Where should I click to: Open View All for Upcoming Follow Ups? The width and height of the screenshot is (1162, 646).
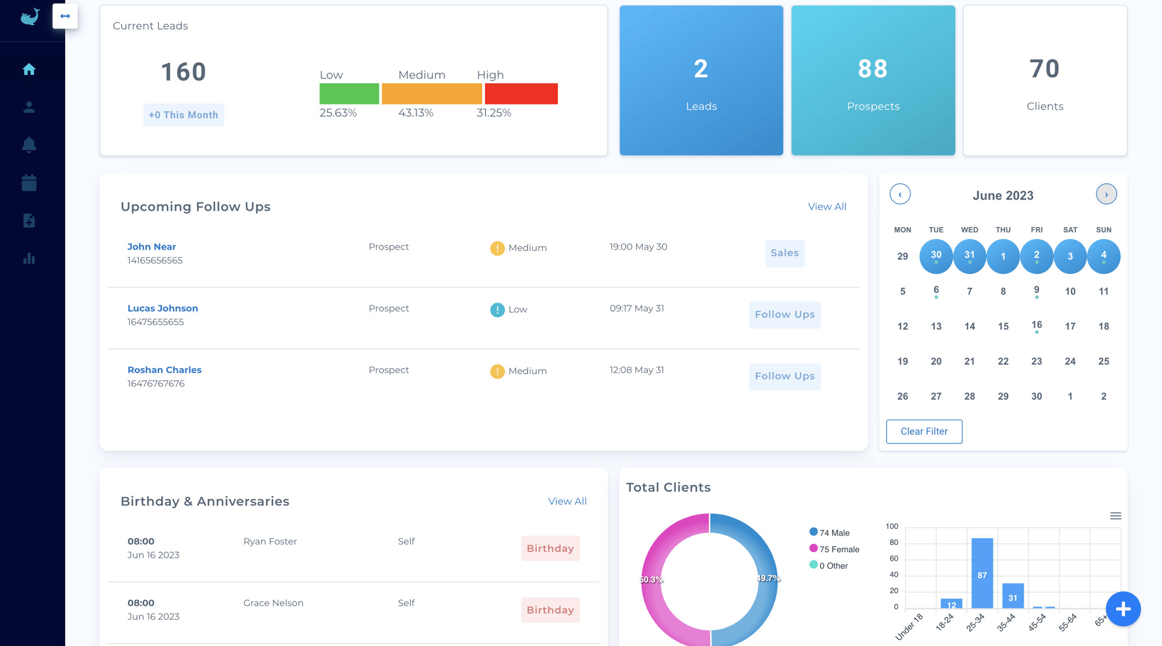(828, 206)
